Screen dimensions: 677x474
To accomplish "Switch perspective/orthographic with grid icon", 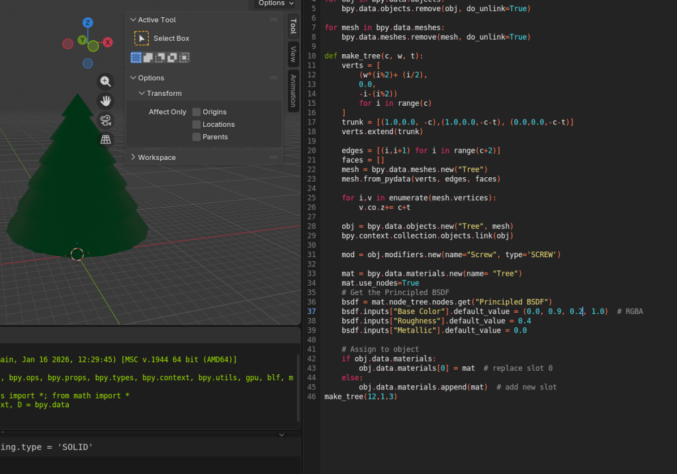I will [x=105, y=139].
